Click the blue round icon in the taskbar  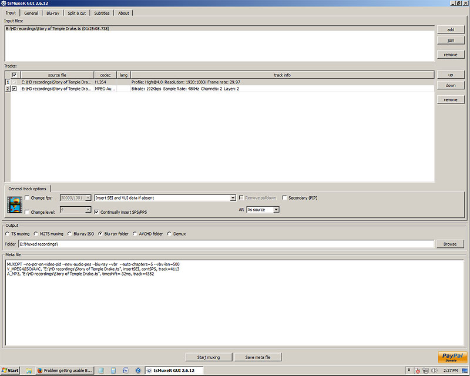click(138, 371)
